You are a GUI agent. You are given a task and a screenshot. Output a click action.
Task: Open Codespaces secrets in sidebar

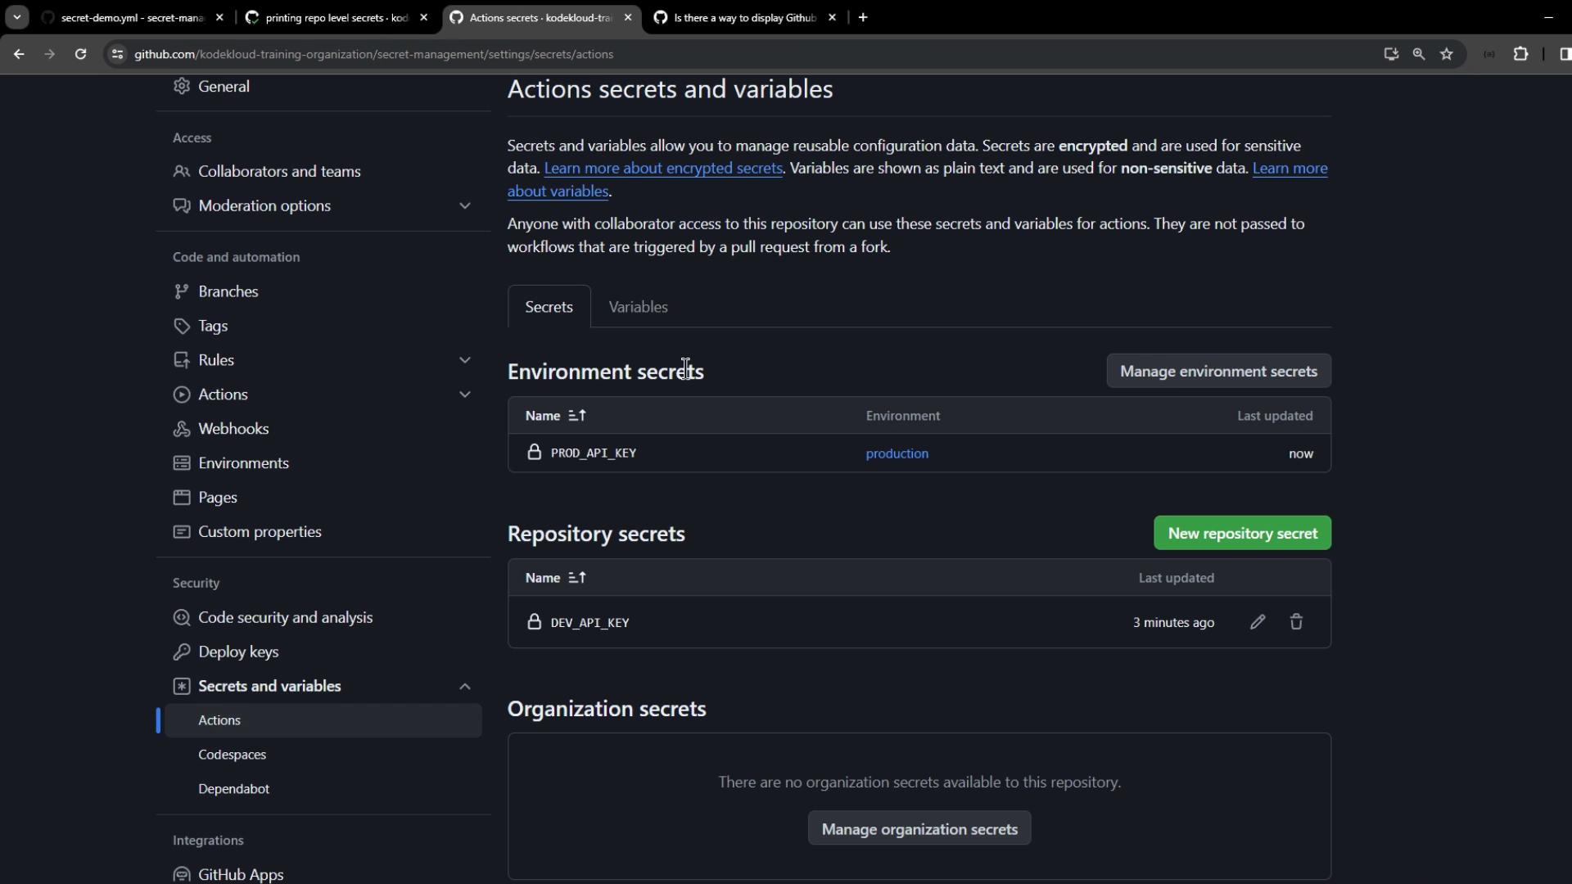(232, 755)
